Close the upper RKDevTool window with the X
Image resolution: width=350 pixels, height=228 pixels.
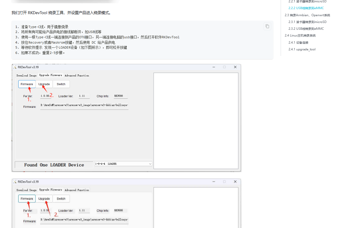pos(235,67)
